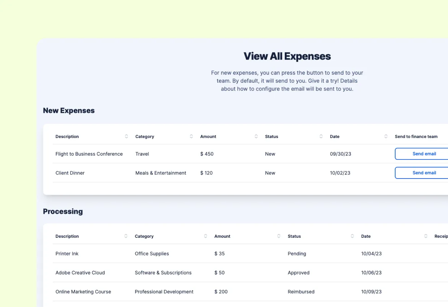Viewport: 448px width, 307px height.
Task: Collapse the Date column sort chevron in New Expenses
Action: (x=385, y=136)
